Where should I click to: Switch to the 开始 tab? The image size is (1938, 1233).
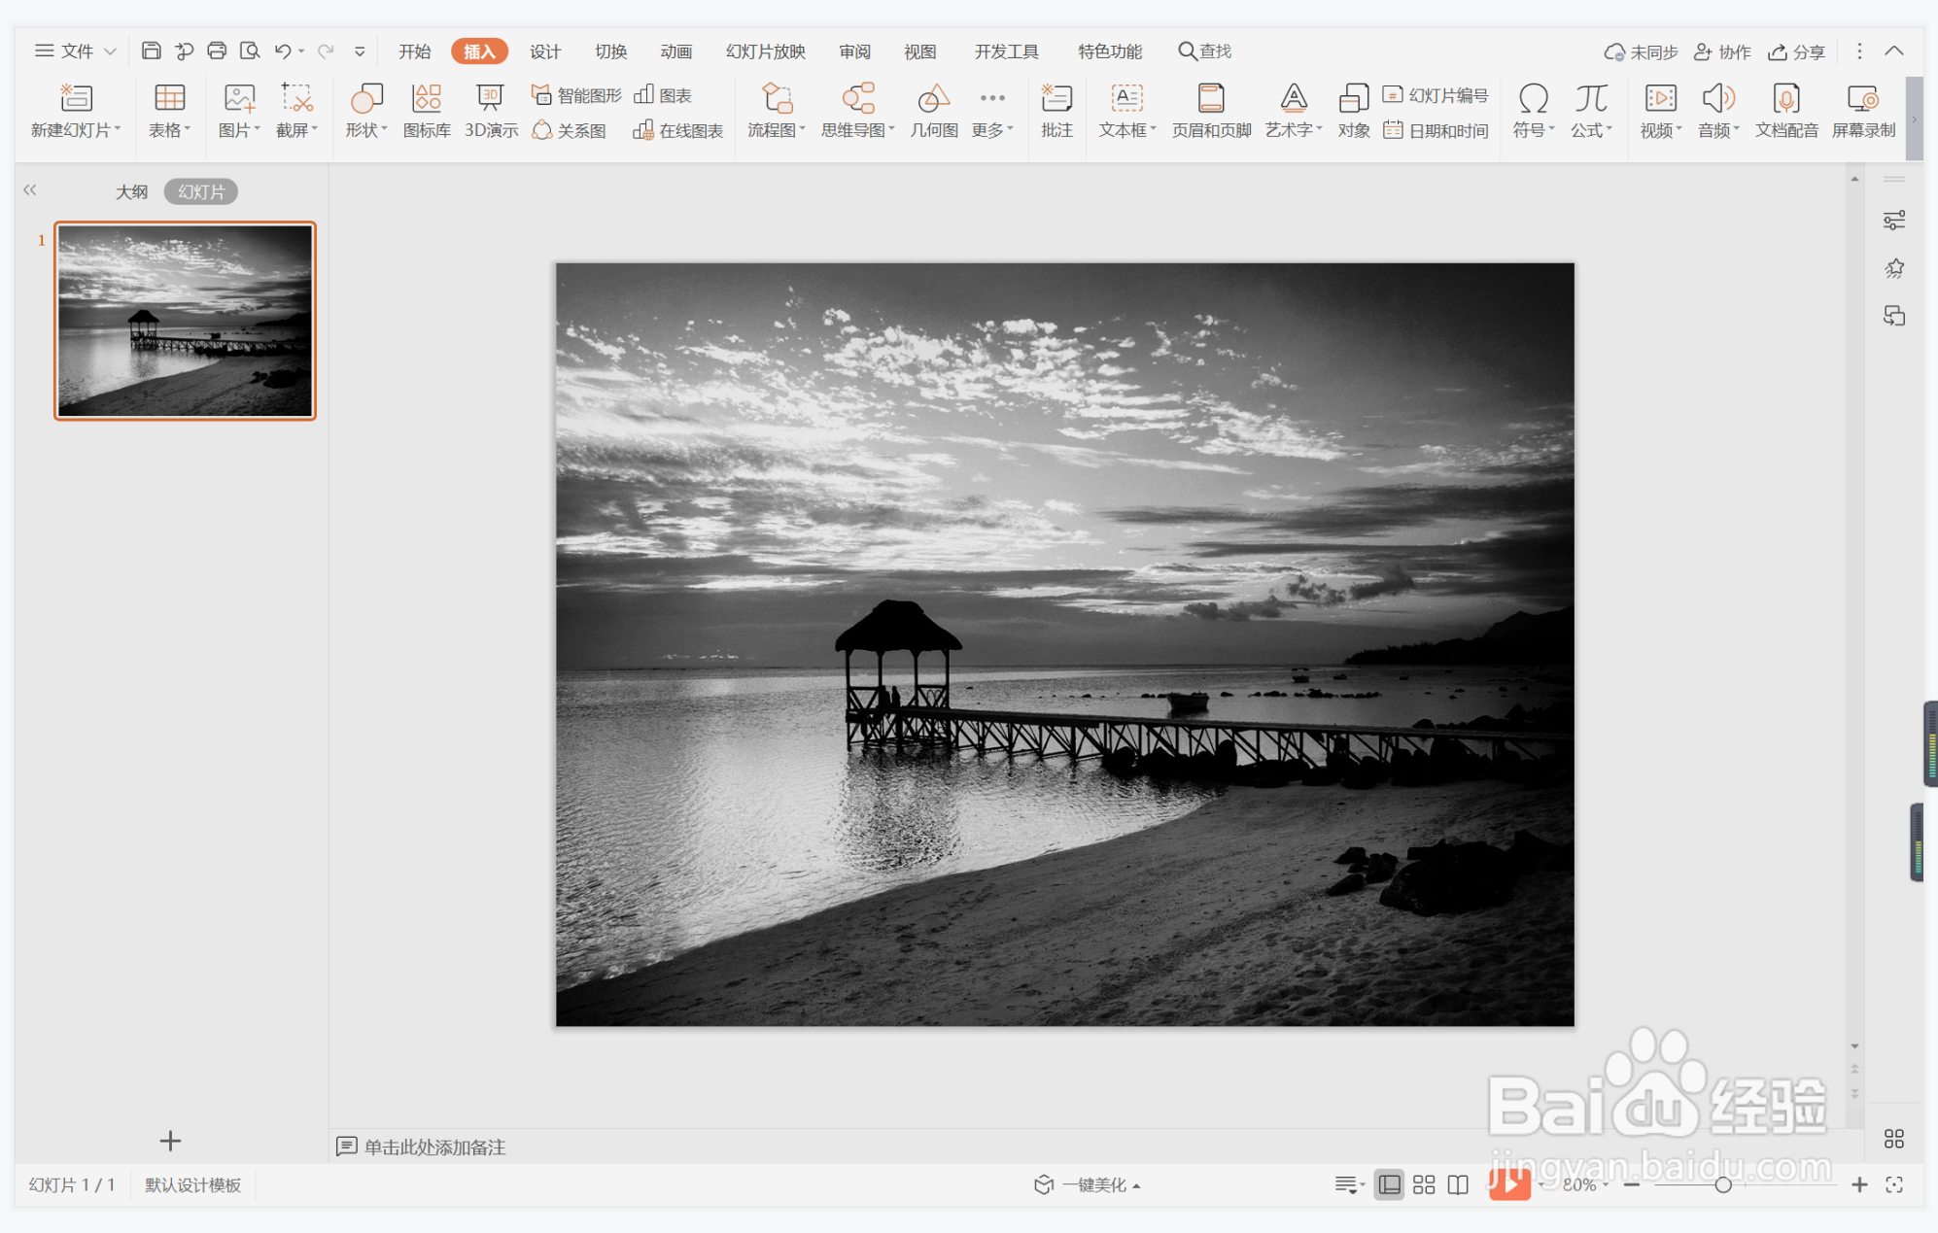pos(414,51)
